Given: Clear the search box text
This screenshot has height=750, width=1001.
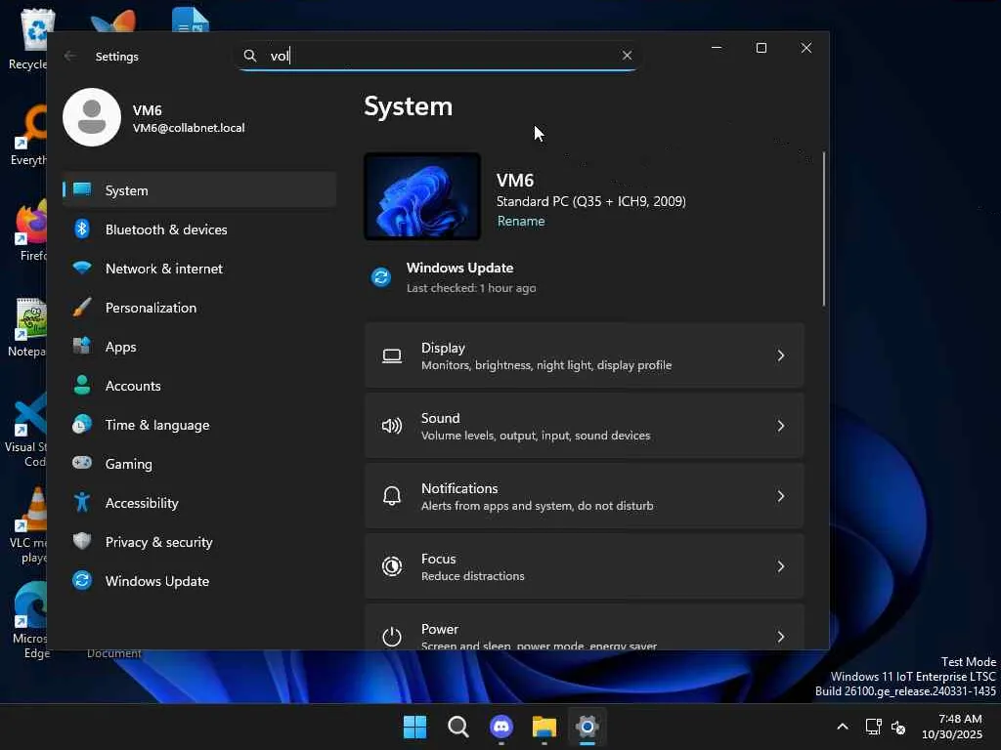Looking at the screenshot, I should (x=627, y=56).
